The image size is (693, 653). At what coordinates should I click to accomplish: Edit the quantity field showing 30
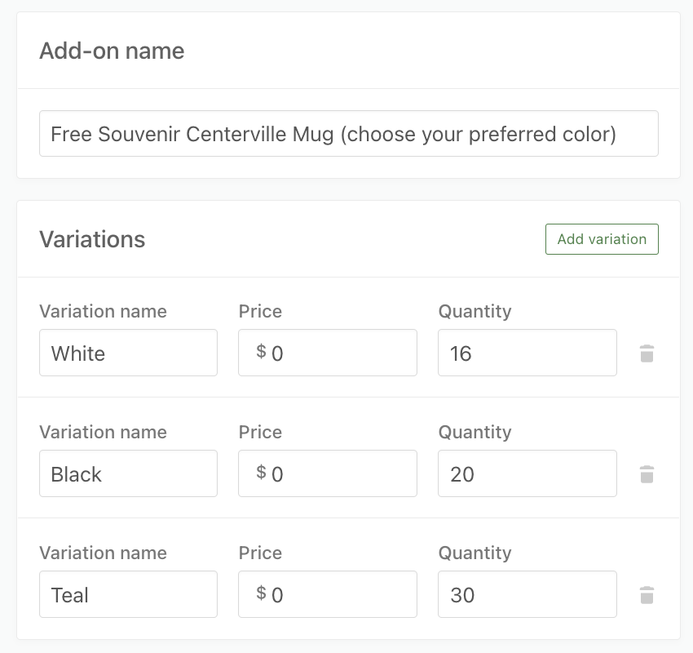527,594
